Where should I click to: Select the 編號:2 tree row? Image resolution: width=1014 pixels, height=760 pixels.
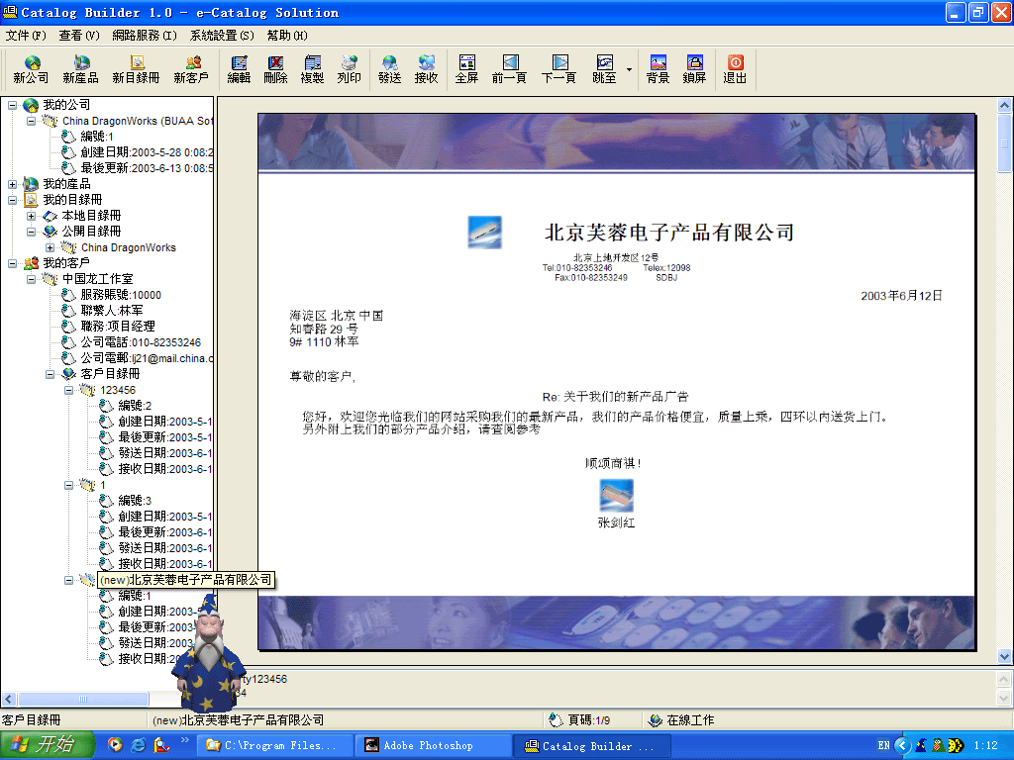pos(135,406)
